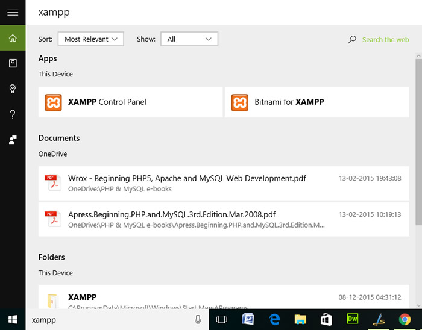Open File Explorer from the taskbar

coord(300,319)
